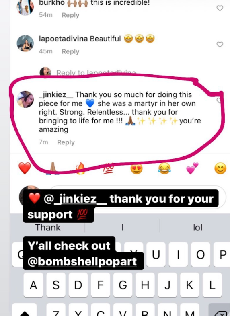This screenshot has height=316, width=230.
Task: Reply to lapoetadivina's comment
Action: 70,51
